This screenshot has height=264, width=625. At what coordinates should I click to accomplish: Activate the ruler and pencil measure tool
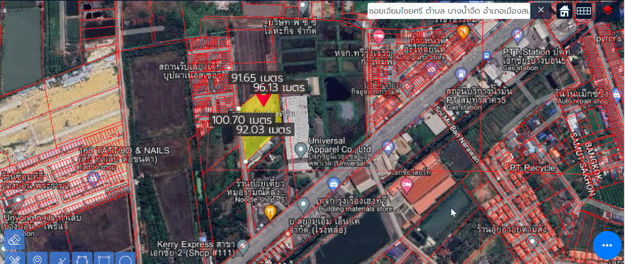click(x=14, y=259)
